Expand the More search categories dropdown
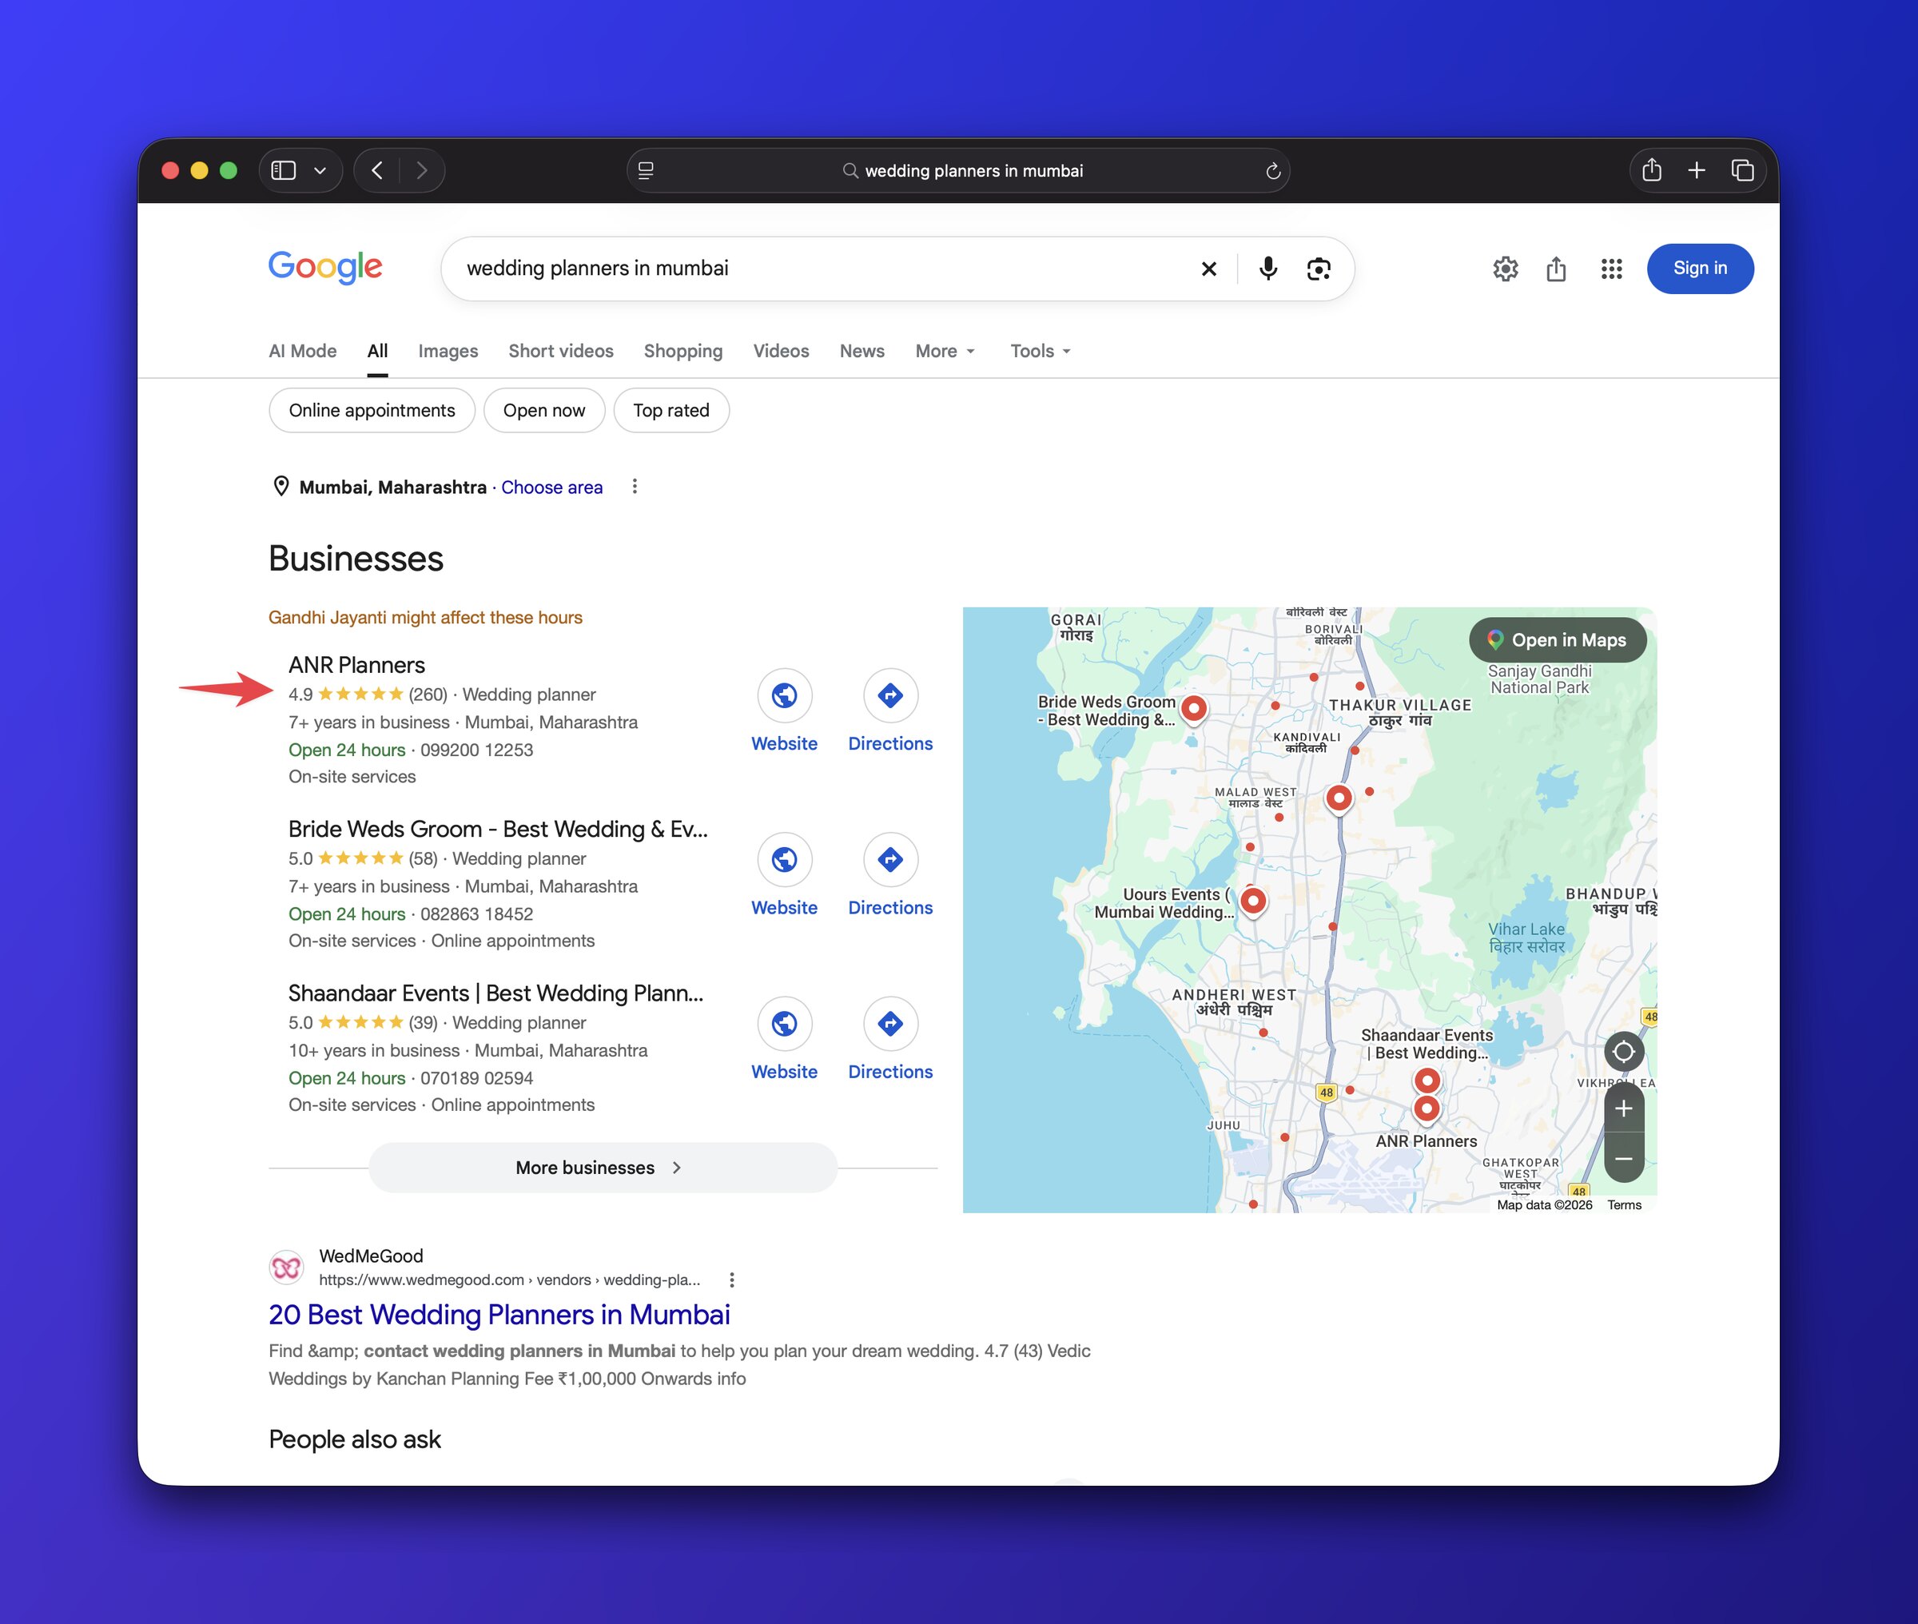Viewport: 1918px width, 1624px height. point(945,351)
